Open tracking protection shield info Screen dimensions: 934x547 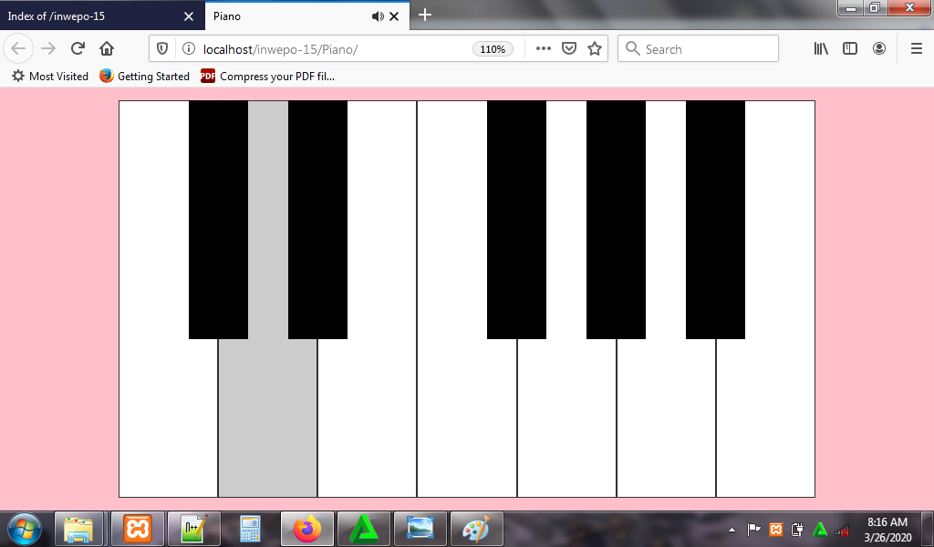(x=162, y=49)
